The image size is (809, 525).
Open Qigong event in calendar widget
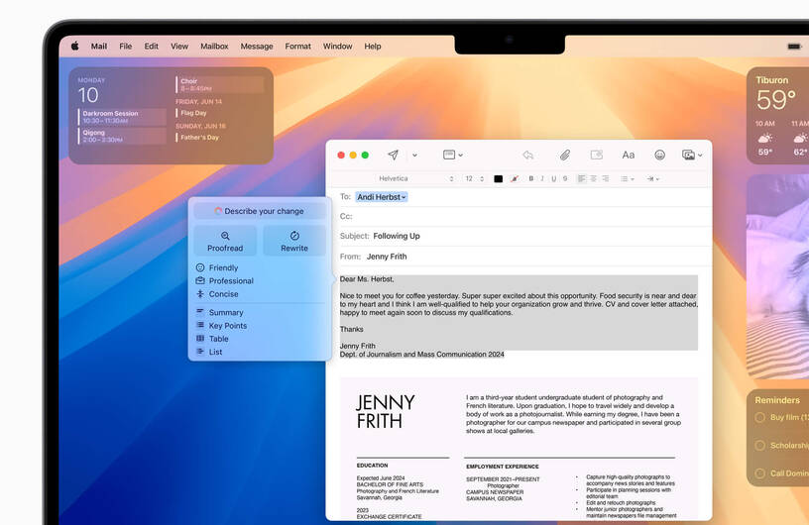pos(122,136)
